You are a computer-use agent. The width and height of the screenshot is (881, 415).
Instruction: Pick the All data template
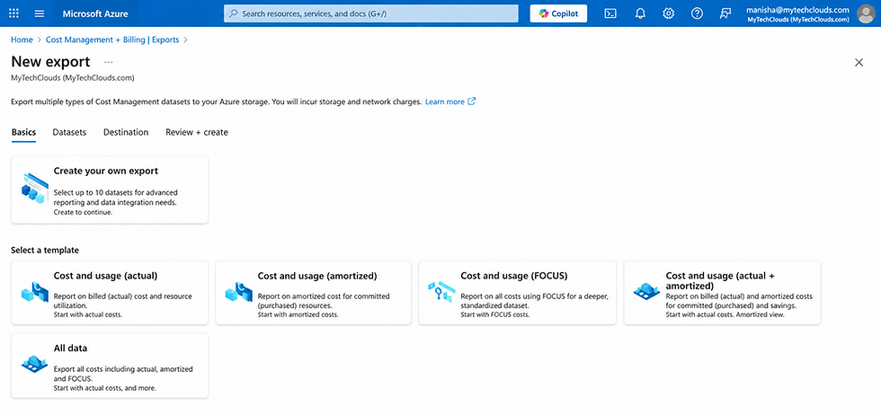click(110, 366)
